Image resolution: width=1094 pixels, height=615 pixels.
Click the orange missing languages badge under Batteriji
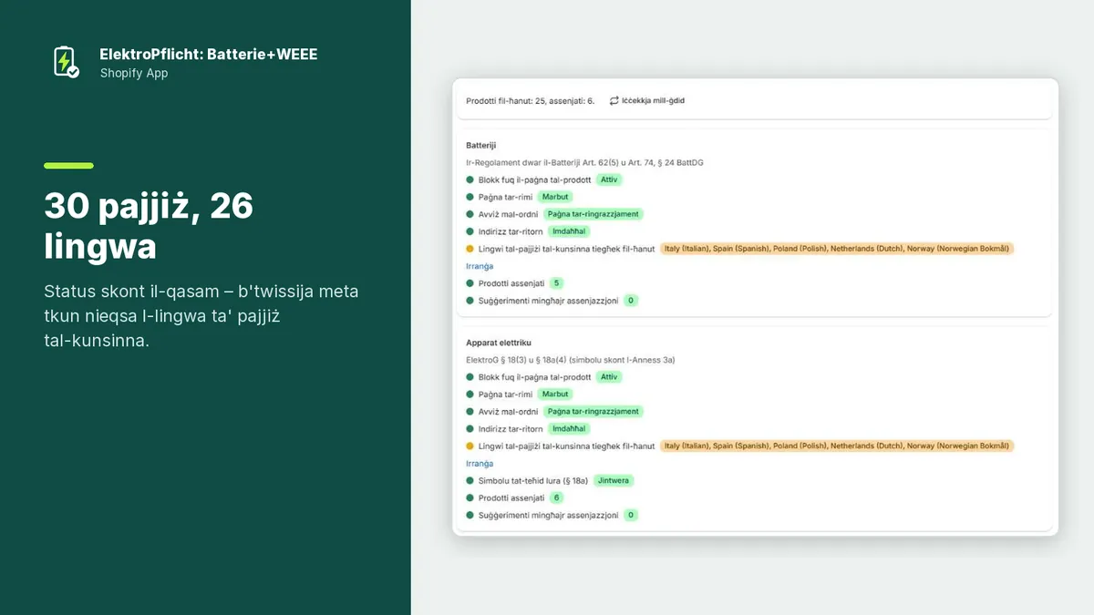coord(837,249)
